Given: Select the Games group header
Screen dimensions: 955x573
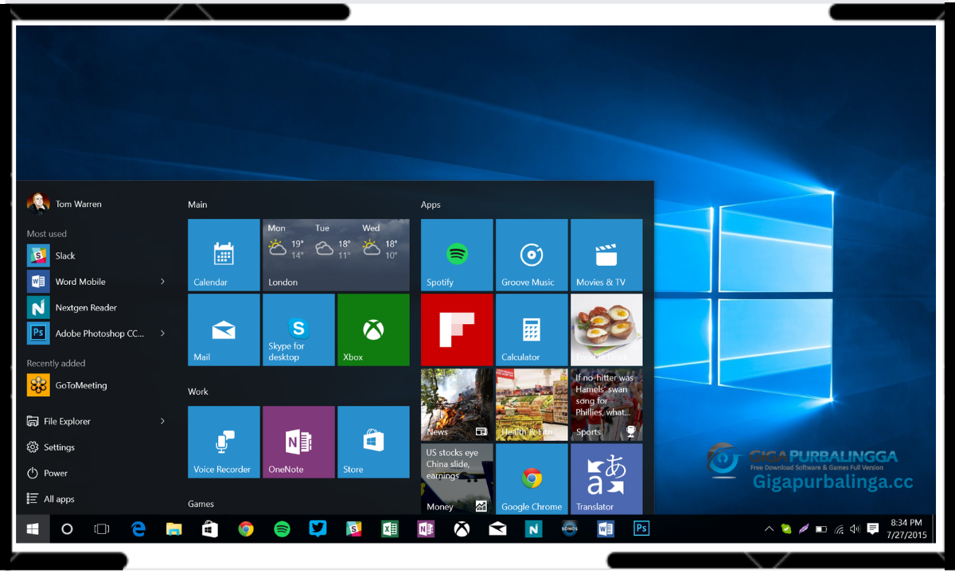Looking at the screenshot, I should [201, 504].
